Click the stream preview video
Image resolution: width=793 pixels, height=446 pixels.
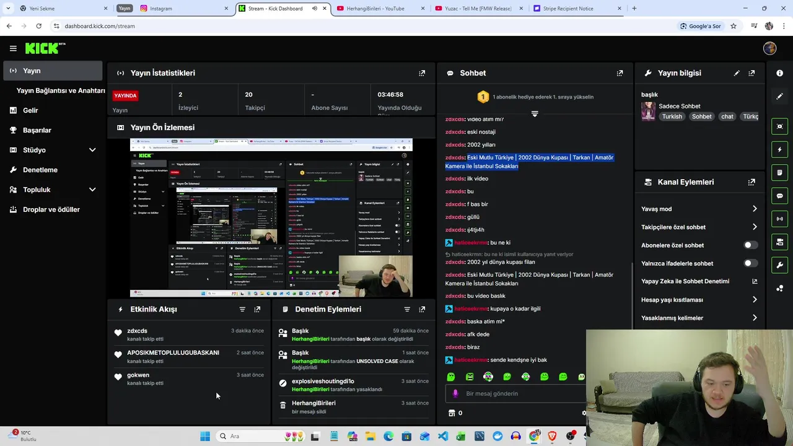click(x=271, y=217)
